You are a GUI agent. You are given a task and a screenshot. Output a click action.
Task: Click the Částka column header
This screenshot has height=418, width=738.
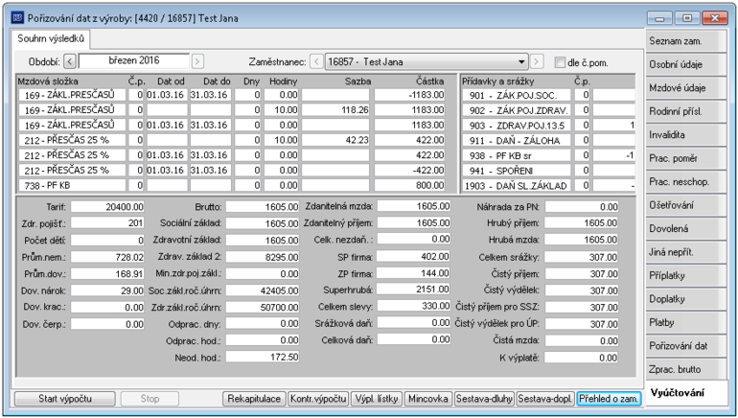tap(429, 81)
